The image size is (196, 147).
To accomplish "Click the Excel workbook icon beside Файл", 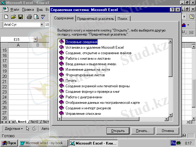I will pyautogui.click(x=6, y=9).
